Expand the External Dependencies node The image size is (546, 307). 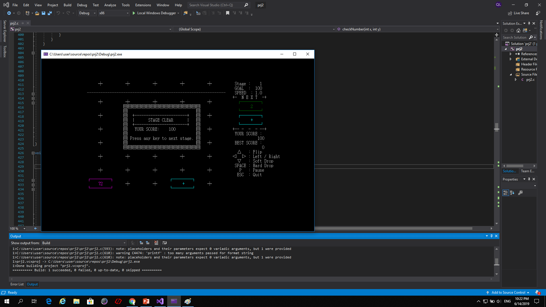pyautogui.click(x=510, y=59)
